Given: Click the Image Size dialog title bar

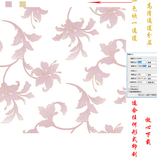Looking at the screenshot, I should 142,54.
